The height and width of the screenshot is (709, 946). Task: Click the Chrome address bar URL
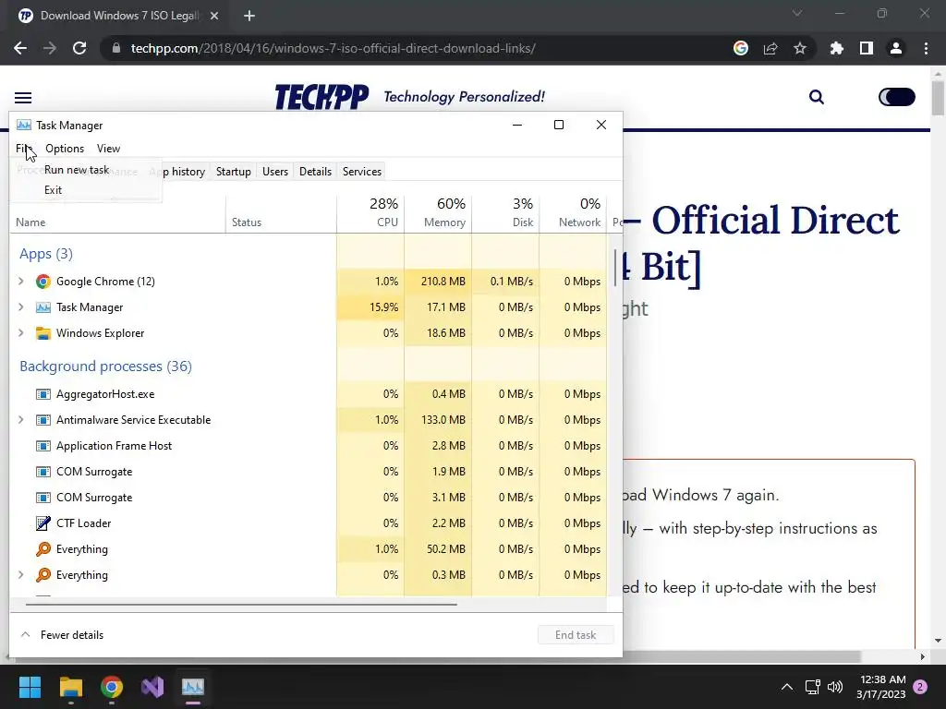pos(333,48)
